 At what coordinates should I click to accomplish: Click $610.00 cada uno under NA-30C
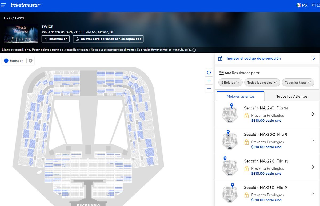[266, 147]
